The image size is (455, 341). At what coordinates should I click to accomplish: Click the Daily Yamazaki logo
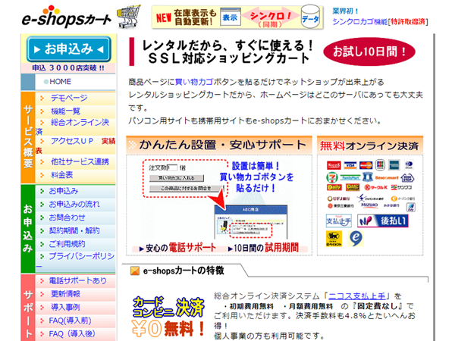tap(334, 187)
